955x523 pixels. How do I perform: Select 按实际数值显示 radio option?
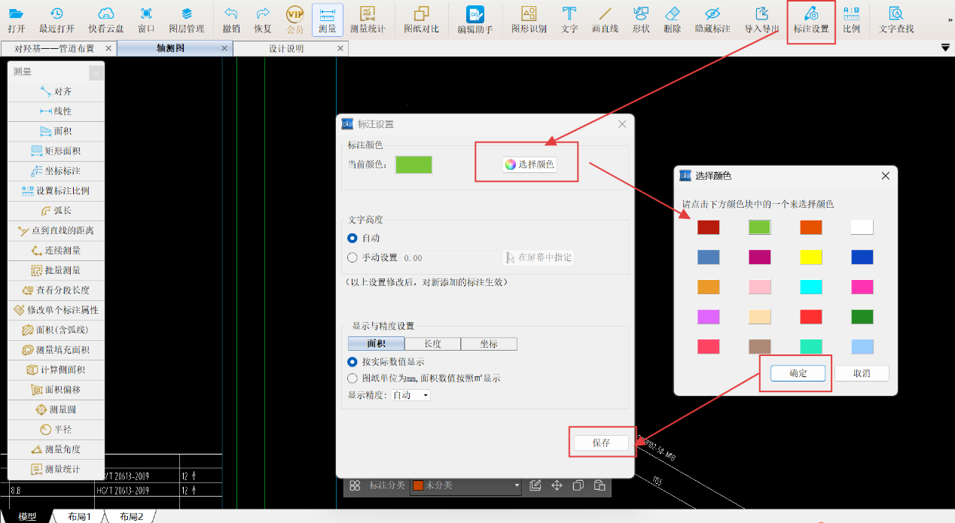(x=352, y=362)
